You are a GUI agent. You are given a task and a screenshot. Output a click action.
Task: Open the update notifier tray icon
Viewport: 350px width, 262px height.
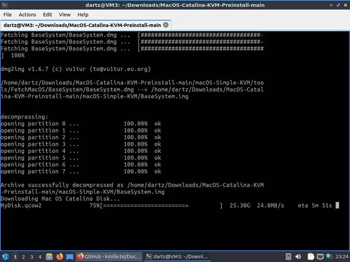tap(329, 256)
